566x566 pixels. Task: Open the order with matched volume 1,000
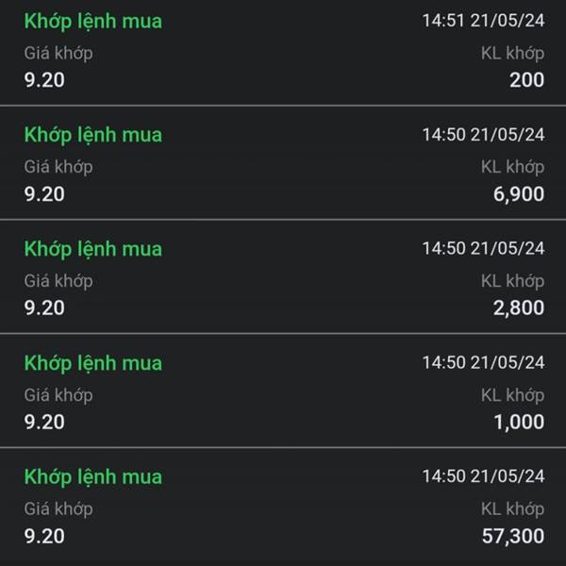tap(283, 391)
